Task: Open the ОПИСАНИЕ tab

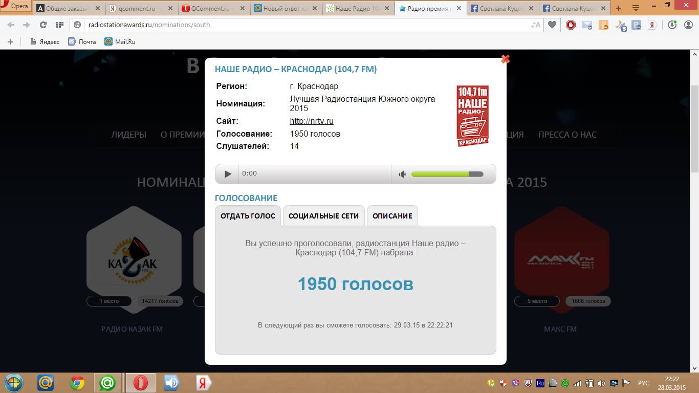Action: pos(392,216)
